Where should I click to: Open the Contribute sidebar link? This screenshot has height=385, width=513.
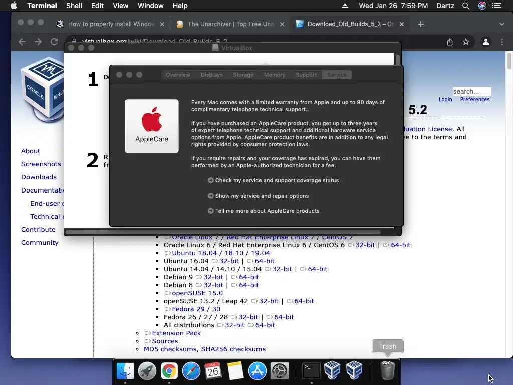(x=38, y=229)
